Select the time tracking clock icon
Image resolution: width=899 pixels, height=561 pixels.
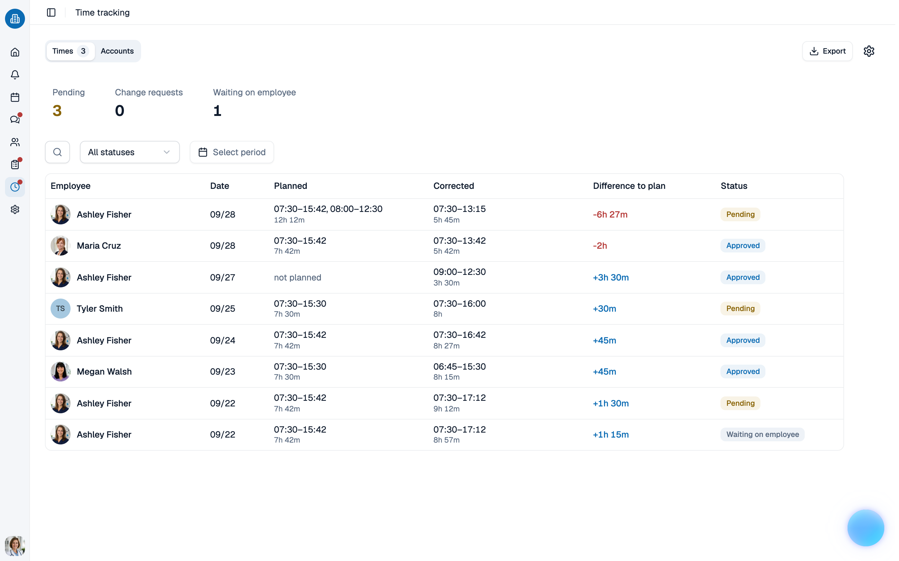[x=15, y=187]
